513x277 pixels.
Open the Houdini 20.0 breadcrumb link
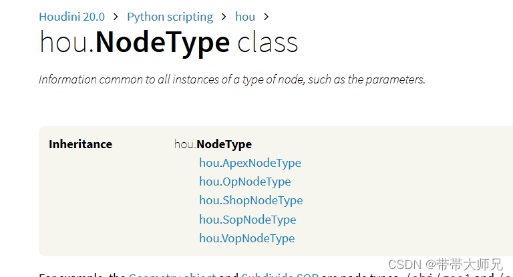coord(71,17)
